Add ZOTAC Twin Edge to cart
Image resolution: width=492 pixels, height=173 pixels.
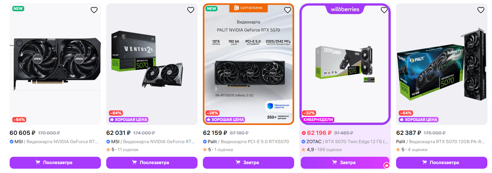point(345,163)
